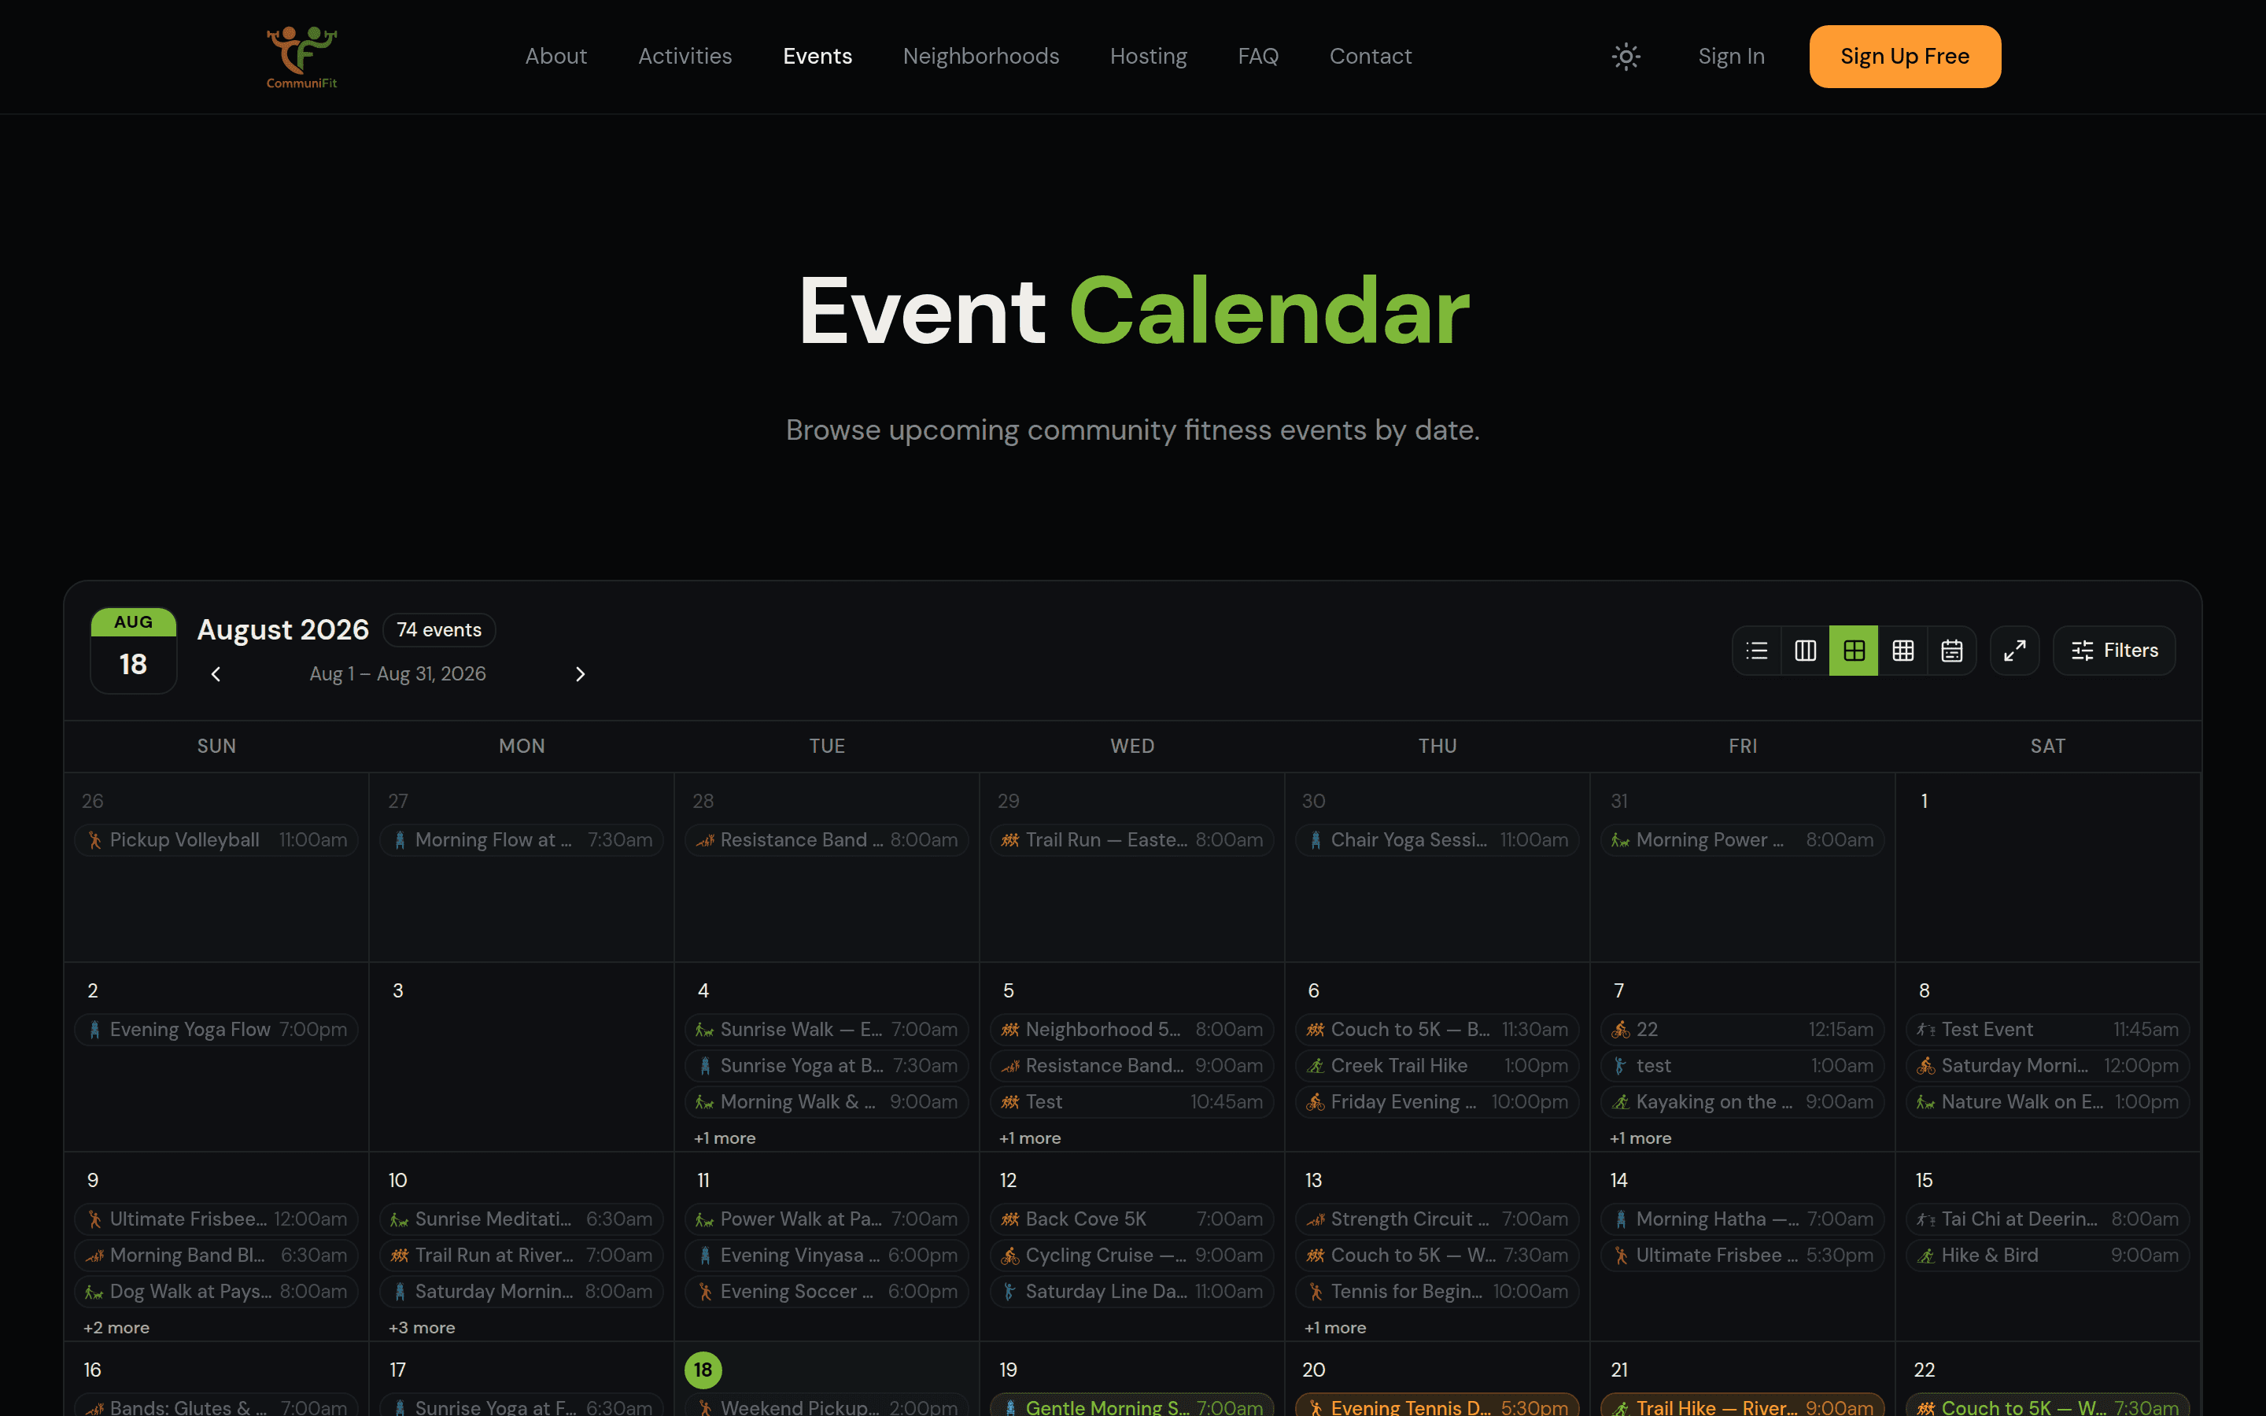This screenshot has height=1416, width=2266.
Task: Open the Contact page
Action: pyautogui.click(x=1371, y=56)
